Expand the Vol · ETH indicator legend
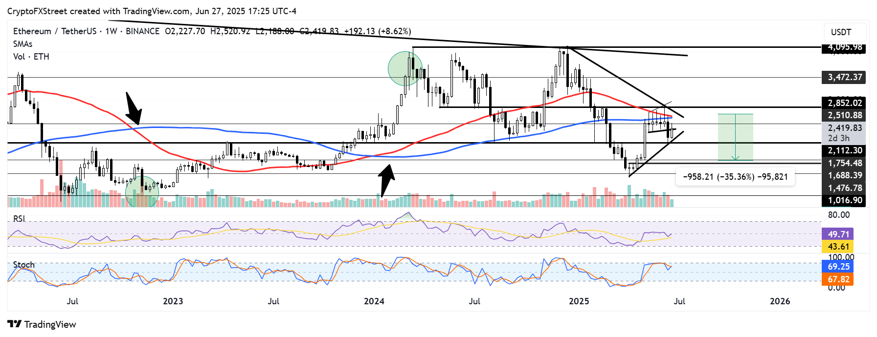Screen dimensions: 877x337 31,57
